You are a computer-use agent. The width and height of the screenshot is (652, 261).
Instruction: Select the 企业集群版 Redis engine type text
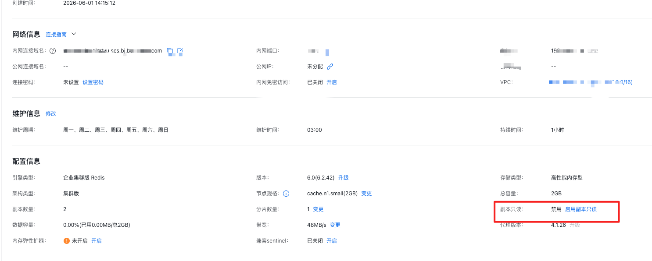84,178
